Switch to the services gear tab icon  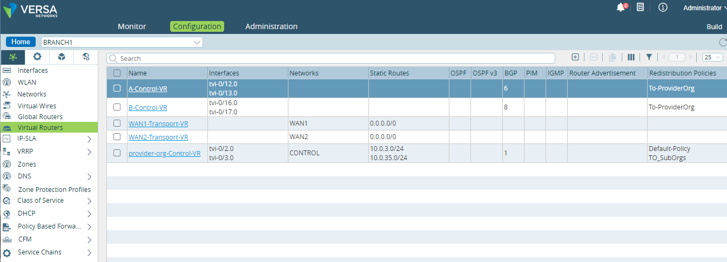[37, 57]
